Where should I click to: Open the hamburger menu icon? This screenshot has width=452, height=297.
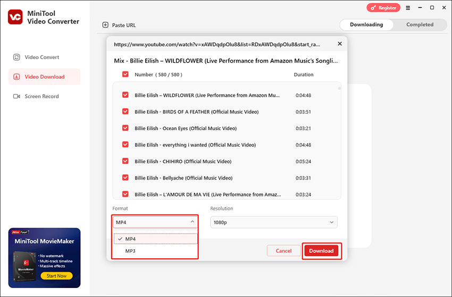(408, 8)
